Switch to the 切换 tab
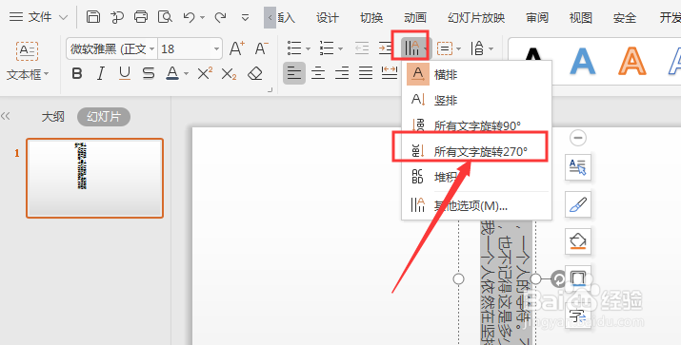This screenshot has height=345, width=681. pyautogui.click(x=371, y=18)
